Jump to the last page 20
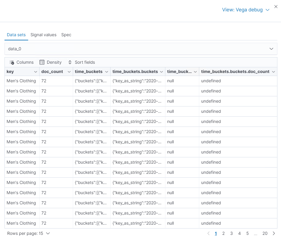This screenshot has height=245, width=281. coord(265,233)
